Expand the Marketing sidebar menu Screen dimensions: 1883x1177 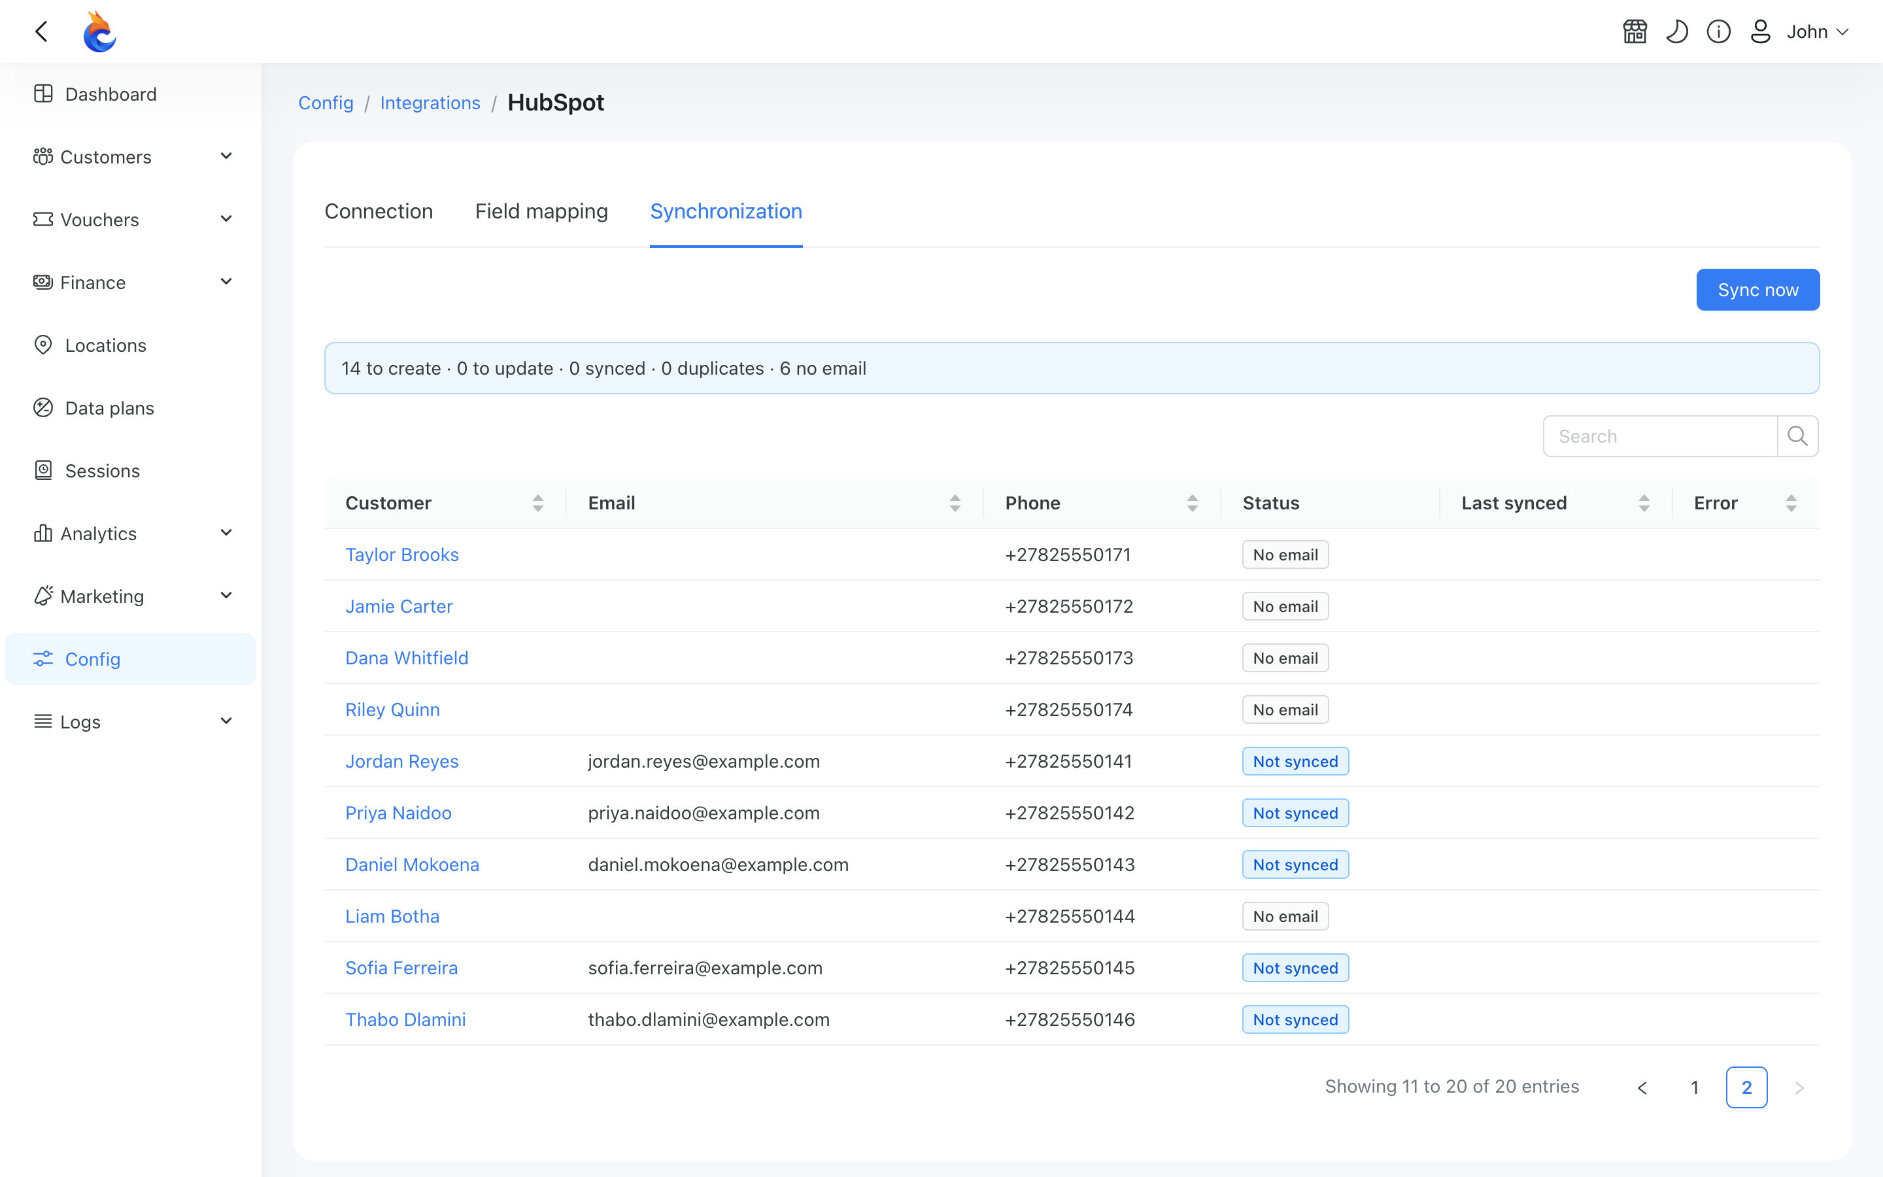pos(131,596)
